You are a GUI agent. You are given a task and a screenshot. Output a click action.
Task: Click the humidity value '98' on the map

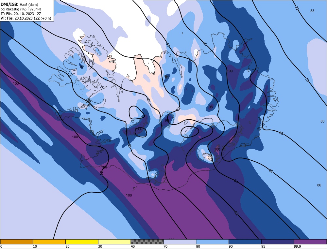211,107
